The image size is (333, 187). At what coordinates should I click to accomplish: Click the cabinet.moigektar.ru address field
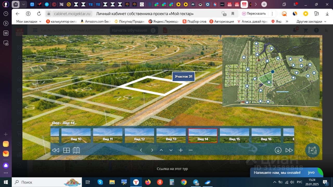click(x=72, y=14)
